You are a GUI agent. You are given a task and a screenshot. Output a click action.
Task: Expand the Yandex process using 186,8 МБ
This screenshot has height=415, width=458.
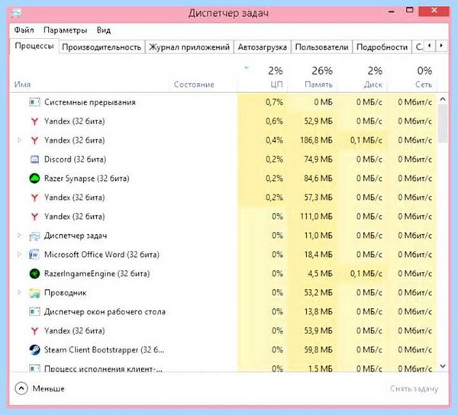tap(19, 140)
